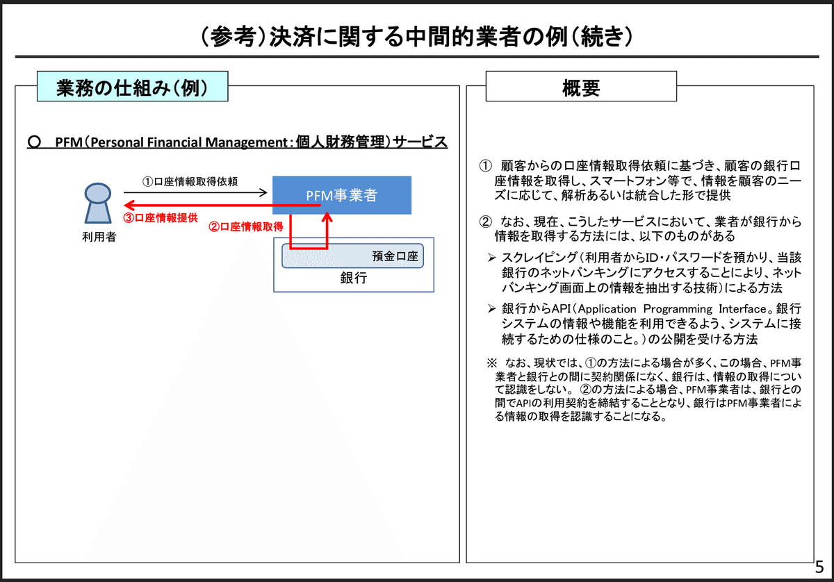
Task: Click the paragraph starting ① 顧客からの口座情報取得依頼に基づき
Action: pos(639,181)
